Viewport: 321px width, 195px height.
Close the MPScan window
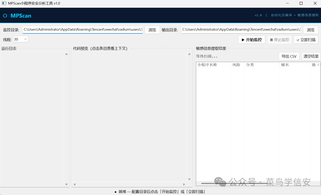pyautogui.click(x=315, y=3)
